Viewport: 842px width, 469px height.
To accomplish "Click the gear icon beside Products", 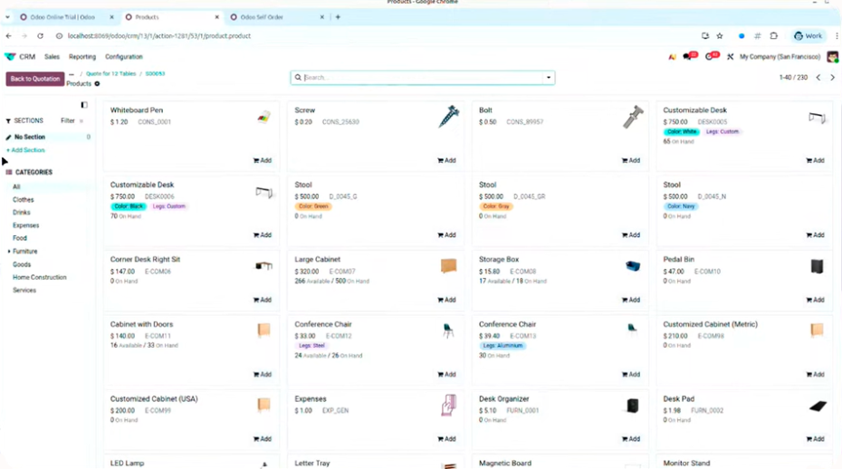I will (97, 84).
